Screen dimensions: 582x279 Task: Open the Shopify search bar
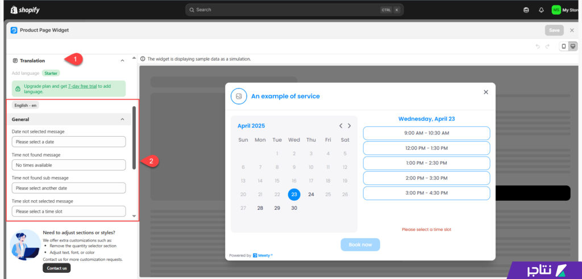[x=294, y=10]
